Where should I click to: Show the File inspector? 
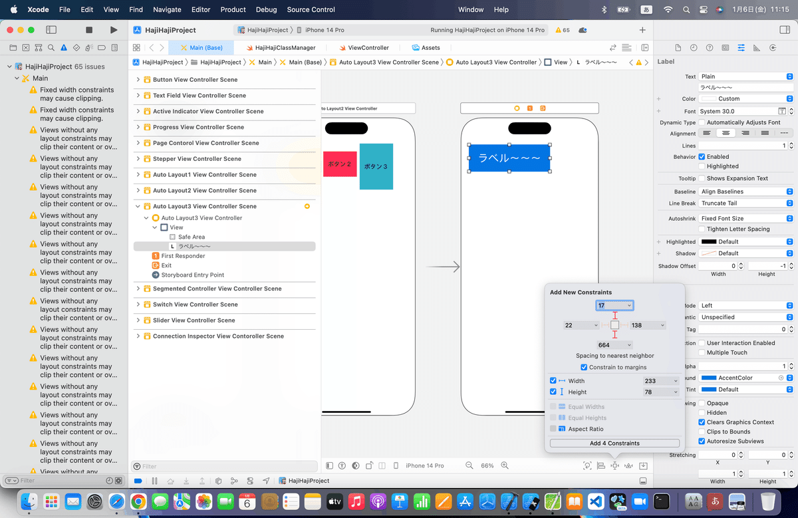(x=678, y=48)
